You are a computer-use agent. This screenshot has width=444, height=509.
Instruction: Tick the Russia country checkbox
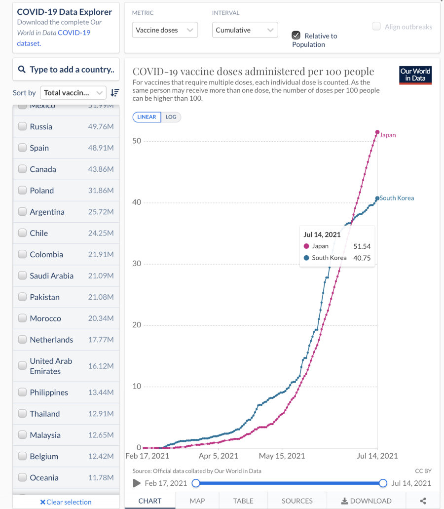point(22,126)
